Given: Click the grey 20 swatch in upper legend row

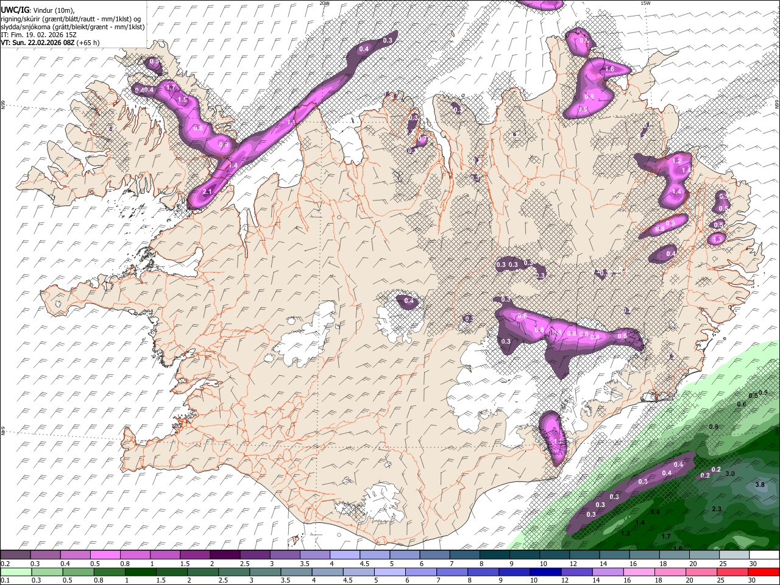Looking at the screenshot, I should pos(704,555).
